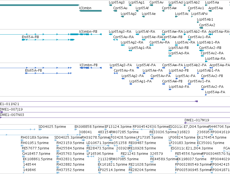Click gene label Lcp65Ag2

click(x=128, y=14)
